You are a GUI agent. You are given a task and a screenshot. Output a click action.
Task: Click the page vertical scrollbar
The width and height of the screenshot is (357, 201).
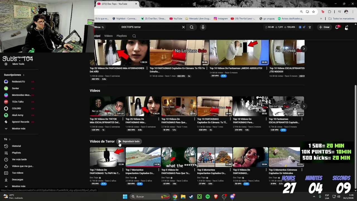(355, 137)
